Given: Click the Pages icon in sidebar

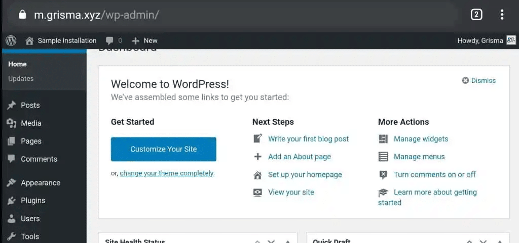Looking at the screenshot, I should (11, 141).
